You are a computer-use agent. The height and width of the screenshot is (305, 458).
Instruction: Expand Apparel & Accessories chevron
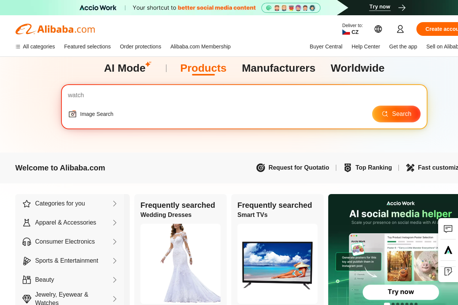click(114, 223)
